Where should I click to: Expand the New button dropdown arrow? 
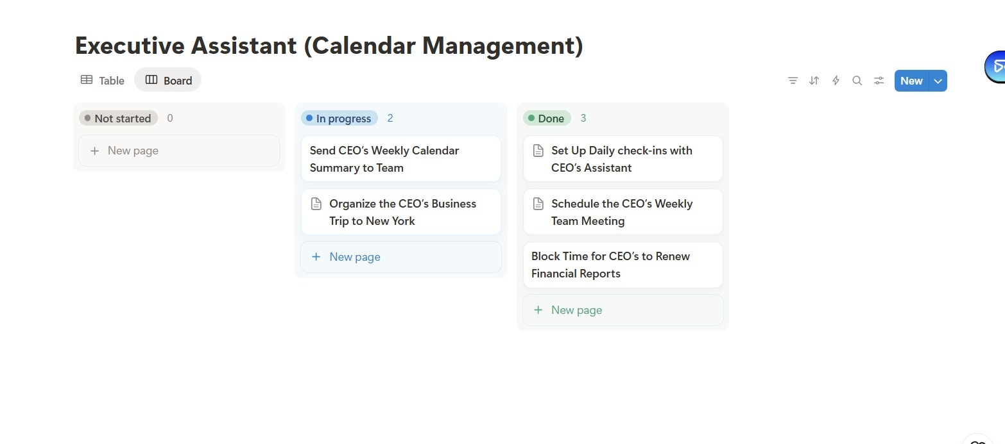[x=938, y=81]
